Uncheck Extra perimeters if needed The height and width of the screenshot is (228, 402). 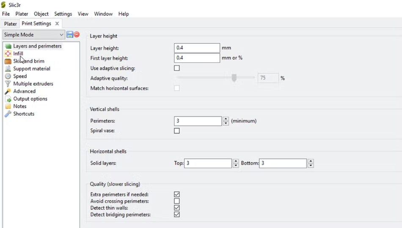(177, 195)
